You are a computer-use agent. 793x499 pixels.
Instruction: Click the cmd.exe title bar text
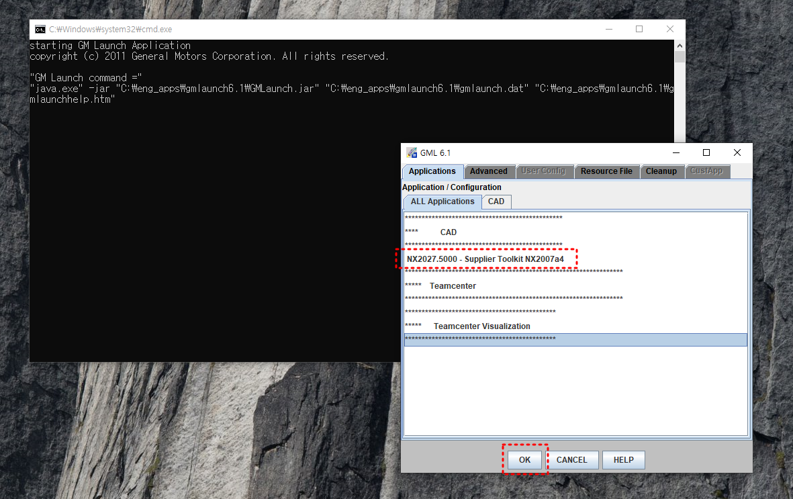pyautogui.click(x=110, y=30)
